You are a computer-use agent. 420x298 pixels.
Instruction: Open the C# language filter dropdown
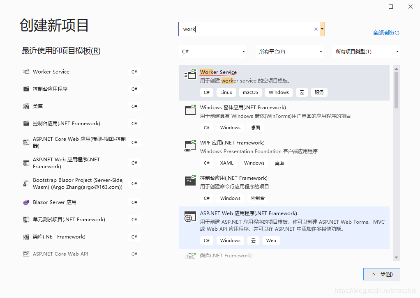pyautogui.click(x=212, y=51)
